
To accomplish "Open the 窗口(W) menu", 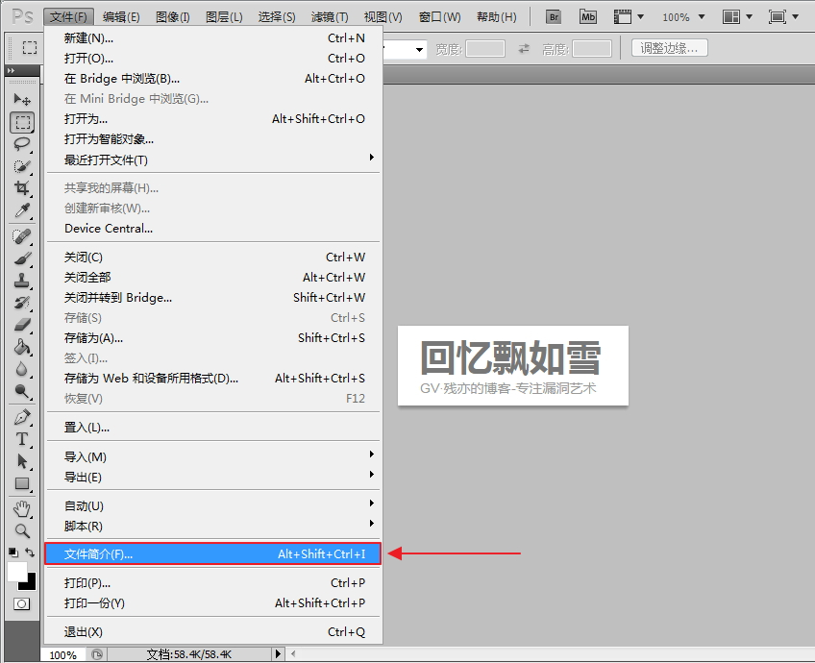I will tap(440, 17).
